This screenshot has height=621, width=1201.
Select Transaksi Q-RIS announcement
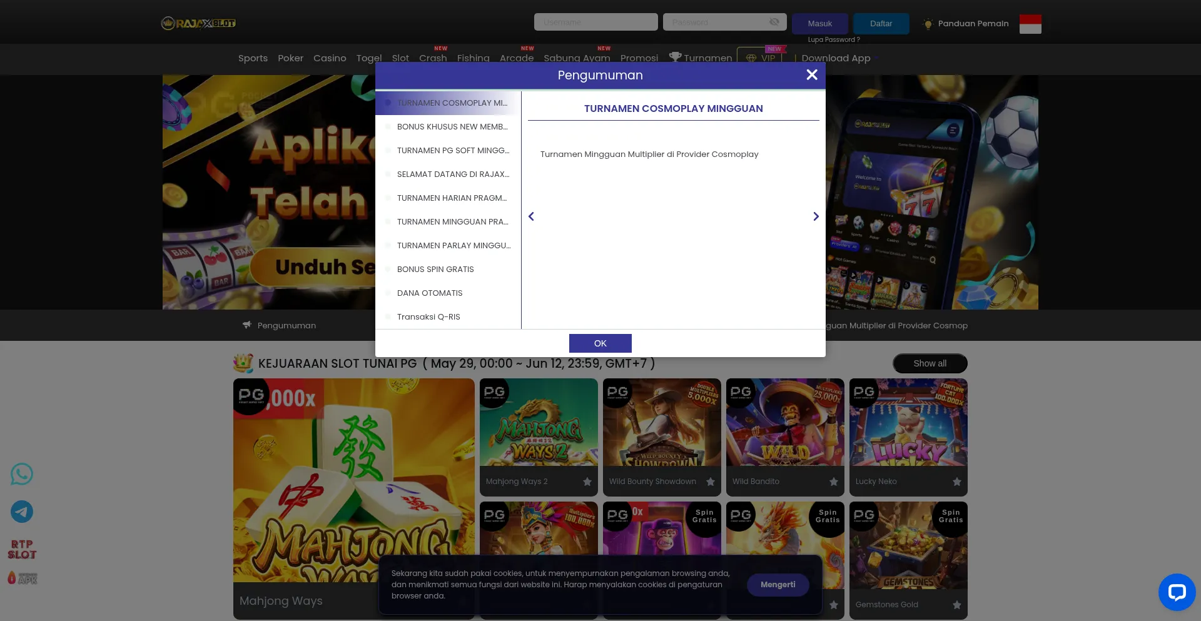click(x=448, y=317)
